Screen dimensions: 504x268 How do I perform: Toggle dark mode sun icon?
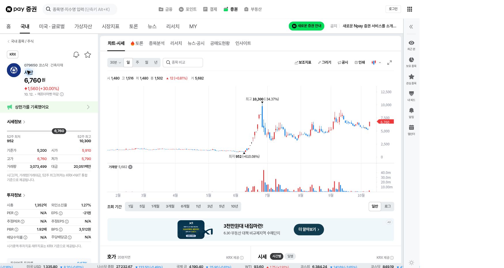(x=411, y=263)
